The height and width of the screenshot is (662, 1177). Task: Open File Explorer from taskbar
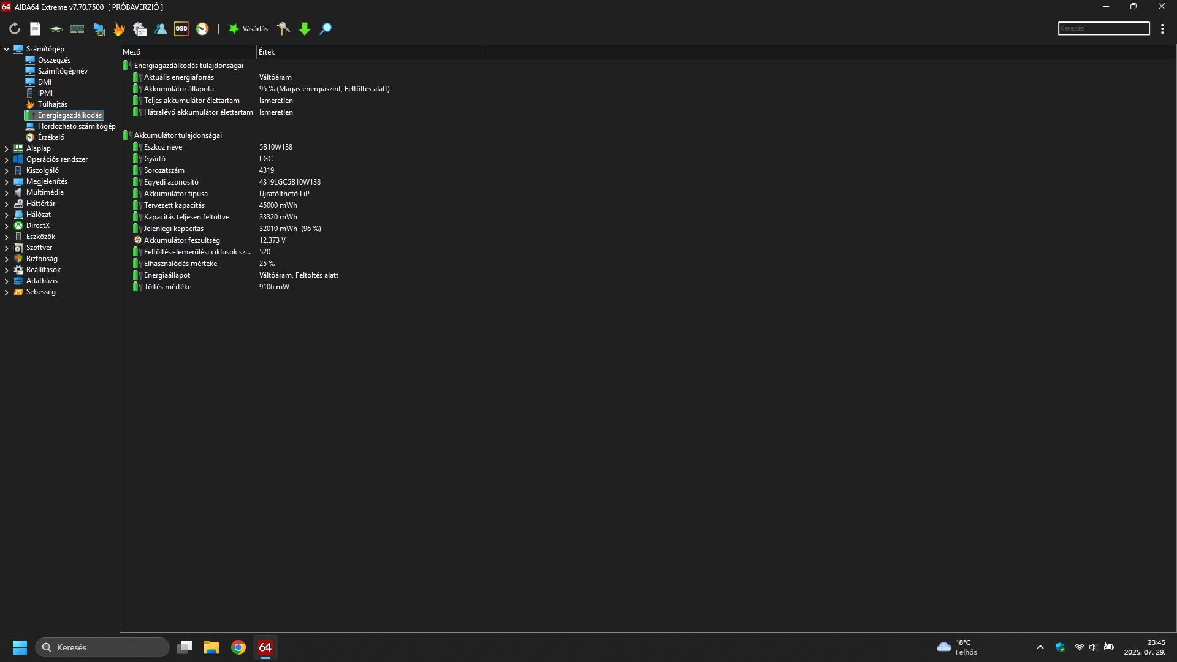(x=211, y=647)
